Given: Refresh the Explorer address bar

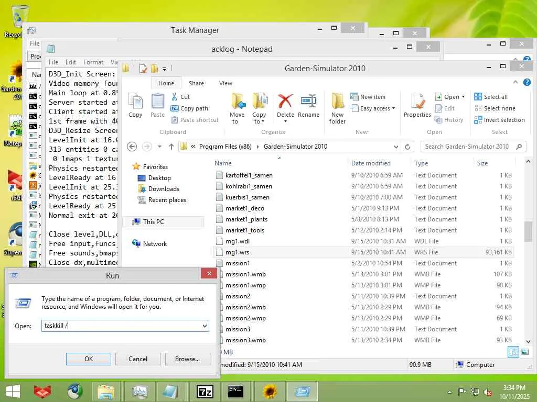Looking at the screenshot, I should 407,147.
